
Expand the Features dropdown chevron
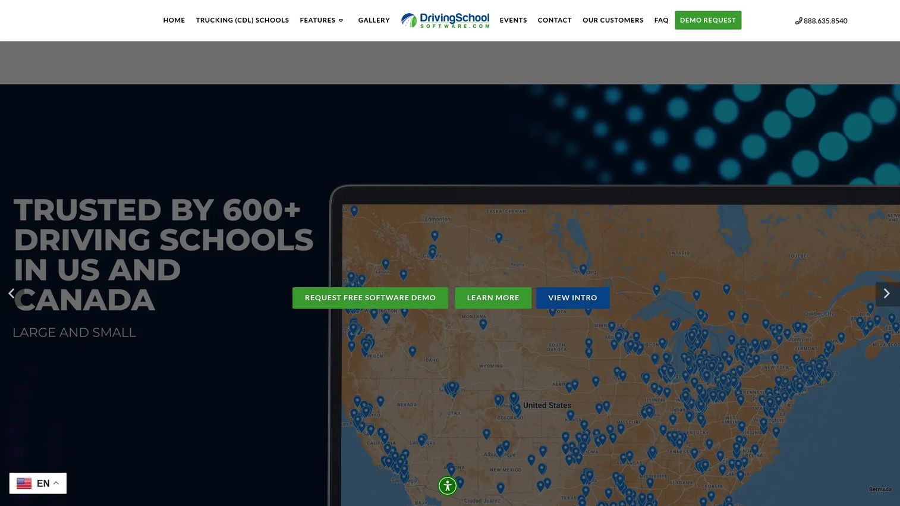click(341, 20)
